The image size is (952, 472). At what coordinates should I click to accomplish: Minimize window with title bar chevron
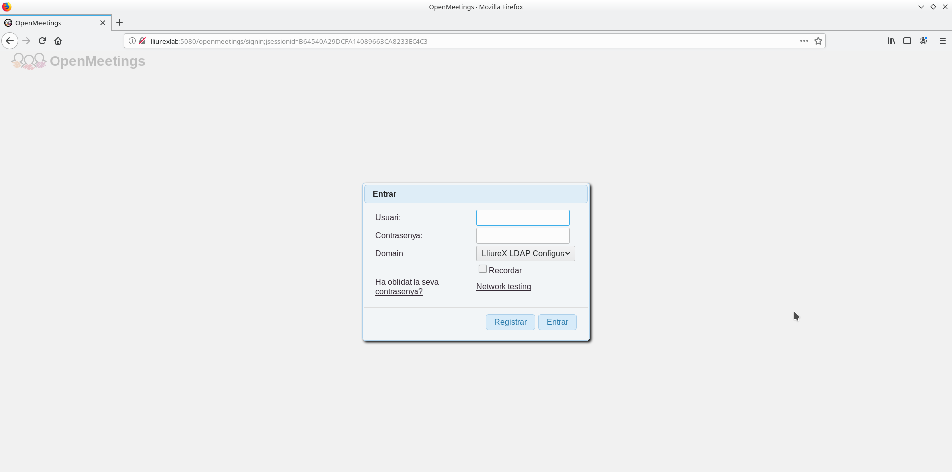921,7
